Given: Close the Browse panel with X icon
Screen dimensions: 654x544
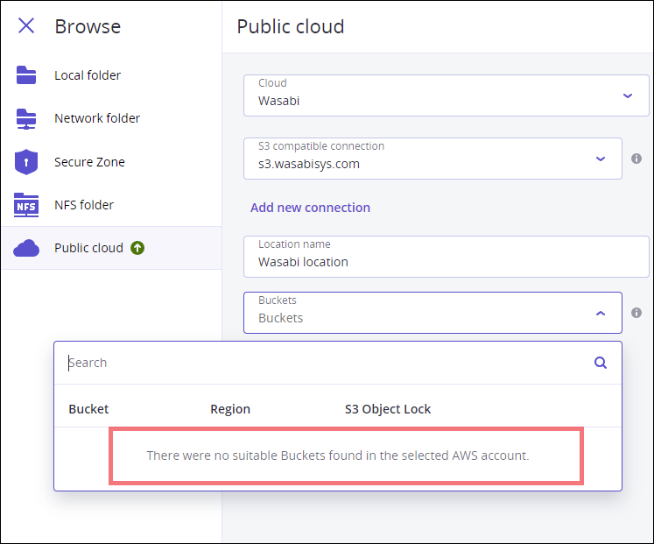Looking at the screenshot, I should [x=26, y=26].
